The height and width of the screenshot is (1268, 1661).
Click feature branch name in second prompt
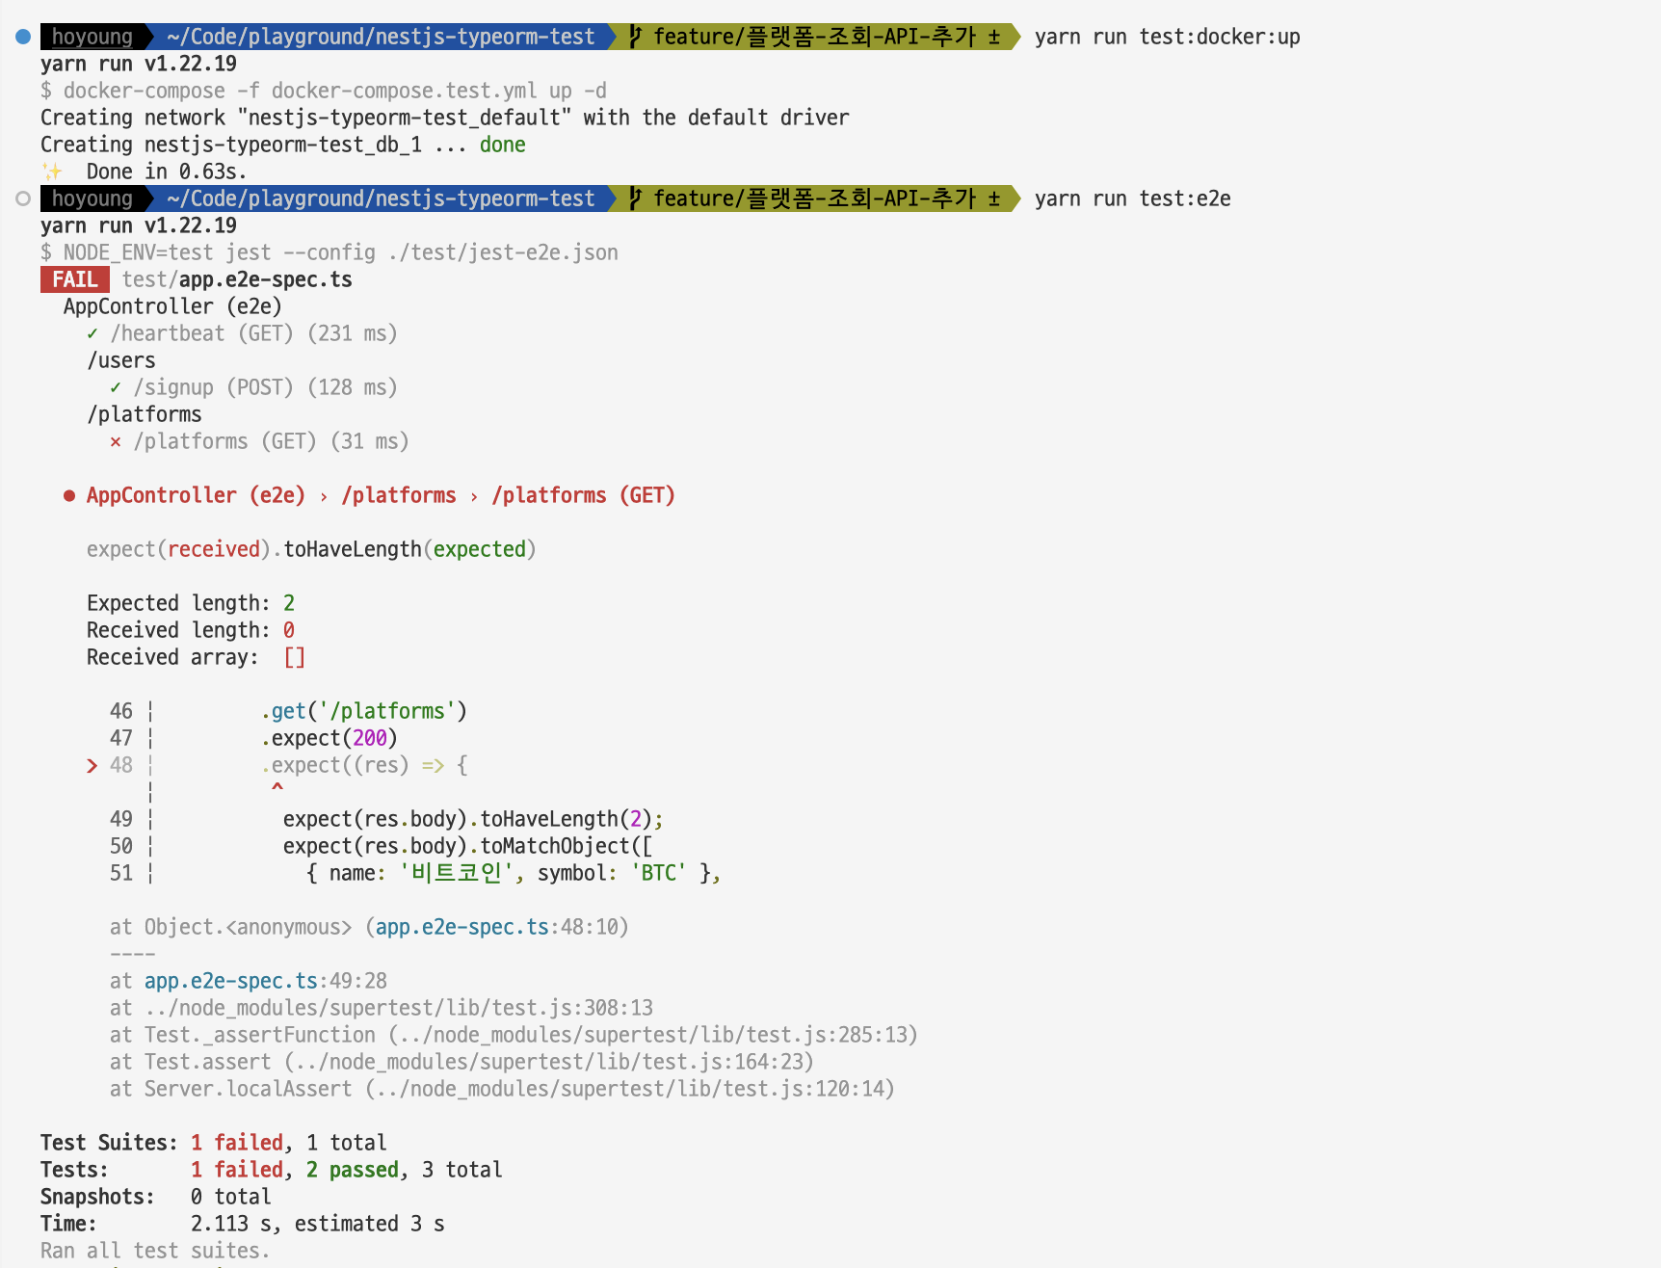tap(815, 198)
